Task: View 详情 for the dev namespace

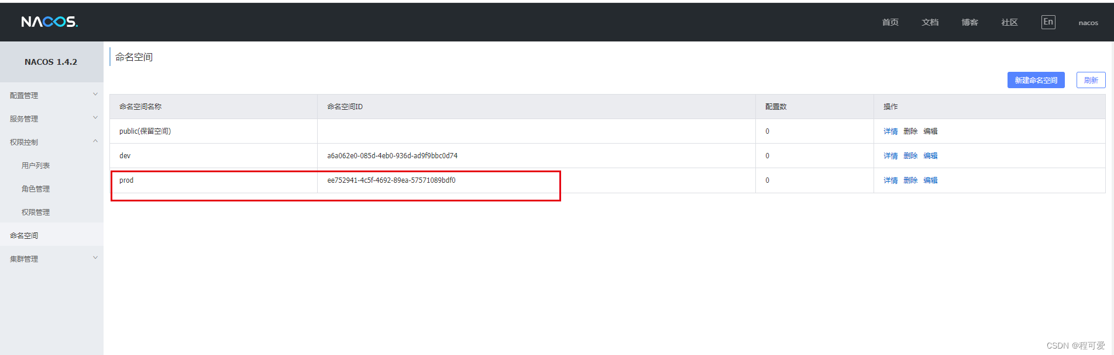Action: tap(890, 156)
